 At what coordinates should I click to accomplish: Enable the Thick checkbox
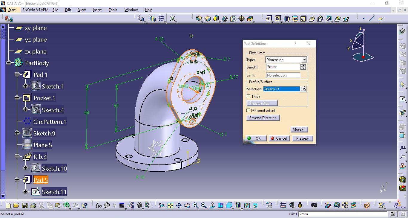point(249,97)
